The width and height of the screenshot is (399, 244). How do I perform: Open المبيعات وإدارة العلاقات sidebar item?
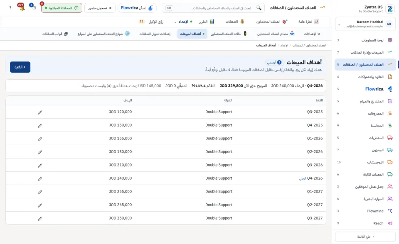click(x=365, y=52)
